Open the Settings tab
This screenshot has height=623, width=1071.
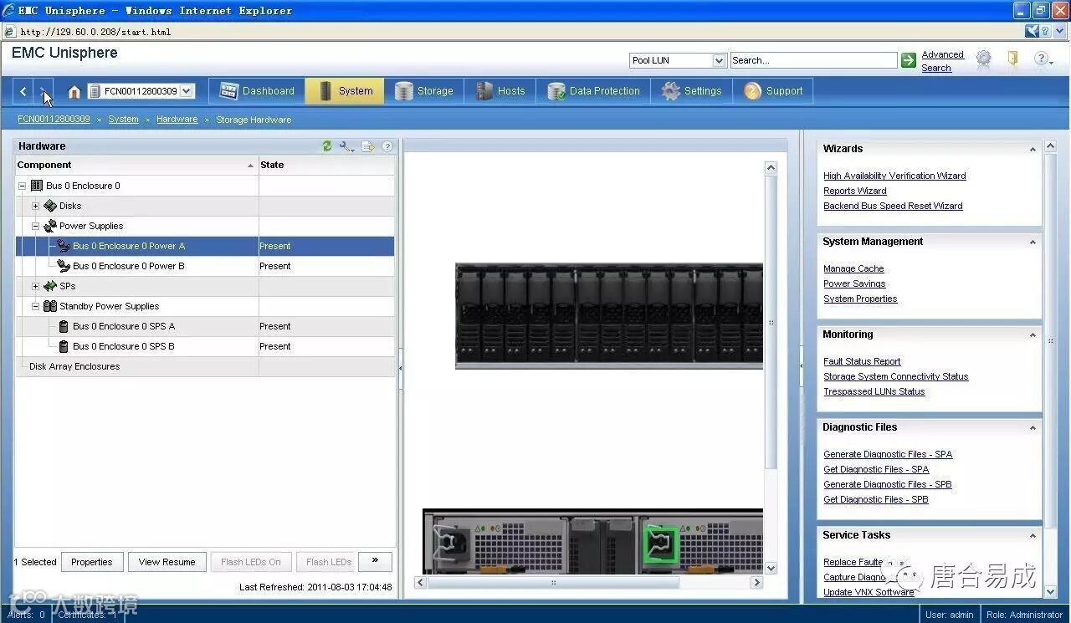click(x=691, y=91)
